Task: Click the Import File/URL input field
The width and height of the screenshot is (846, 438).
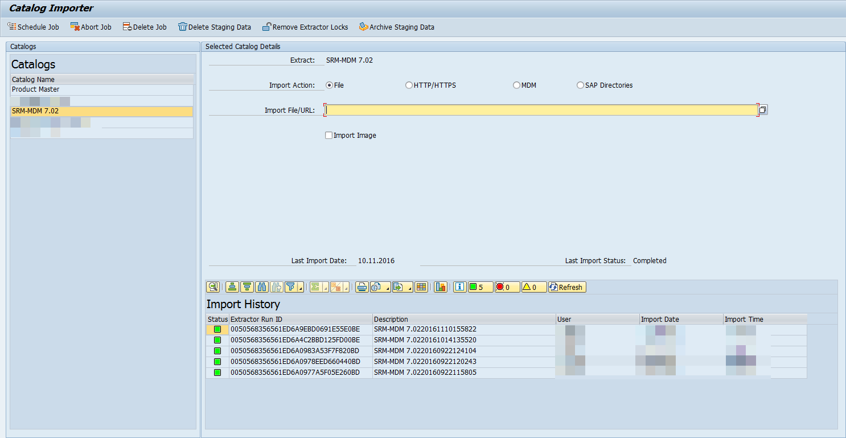Action: 541,110
